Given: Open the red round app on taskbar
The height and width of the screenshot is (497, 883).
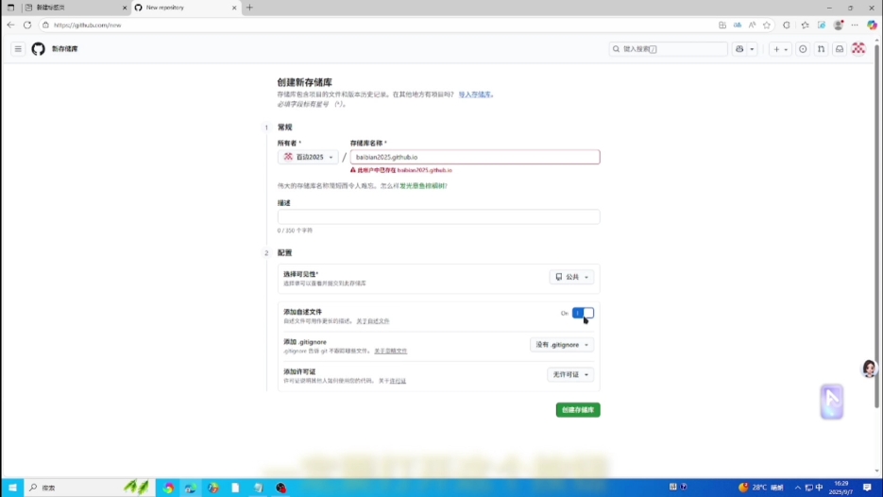Looking at the screenshot, I should 281,488.
